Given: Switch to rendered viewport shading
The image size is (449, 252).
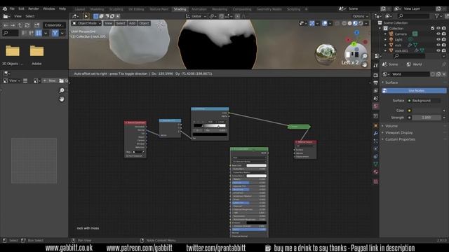Looking at the screenshot, I should click(361, 23).
